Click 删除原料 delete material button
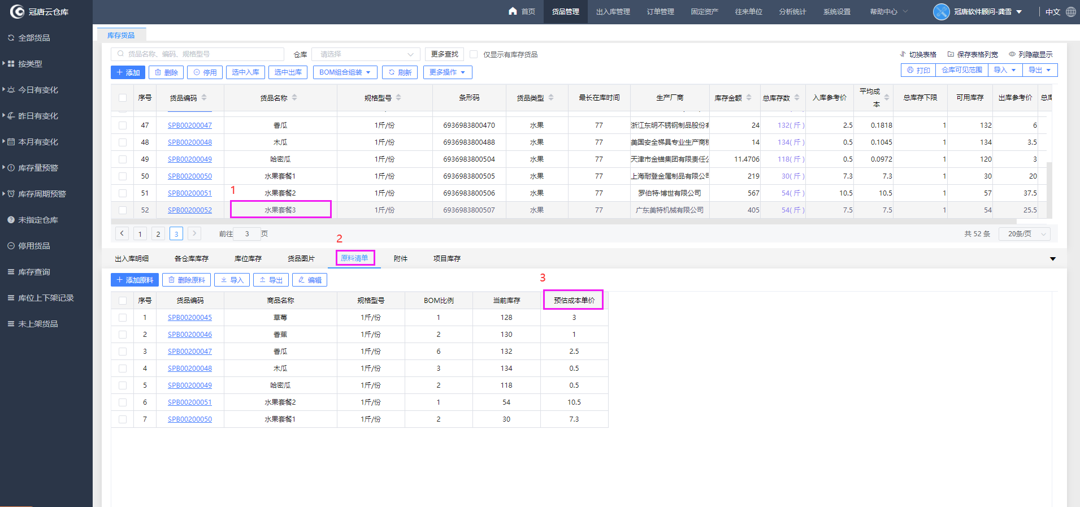 [x=186, y=280]
